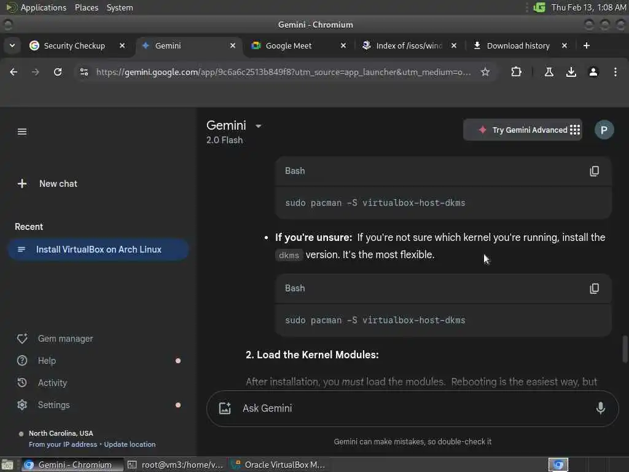The image size is (629, 472).
Task: Open the Places menu
Action: pos(86,7)
